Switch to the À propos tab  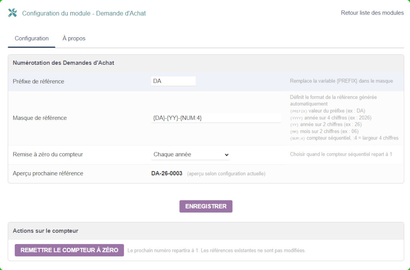[x=74, y=38]
